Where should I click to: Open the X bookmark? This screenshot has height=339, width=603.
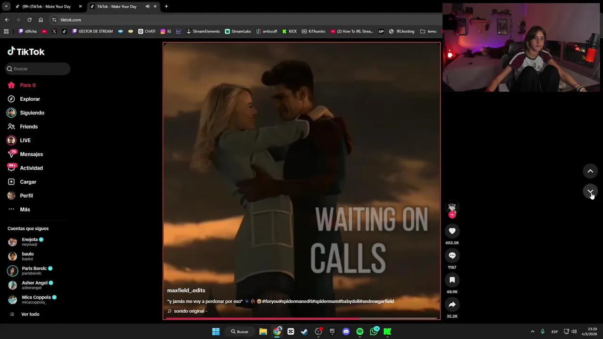54,32
